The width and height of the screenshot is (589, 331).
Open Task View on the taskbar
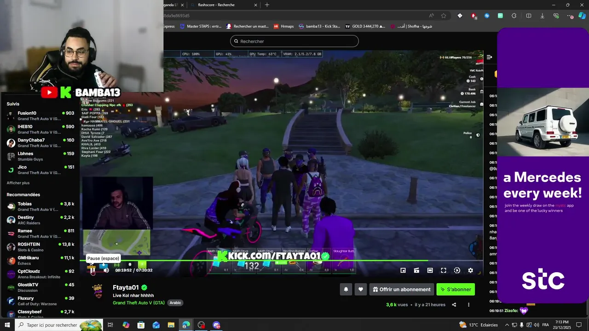point(110,325)
